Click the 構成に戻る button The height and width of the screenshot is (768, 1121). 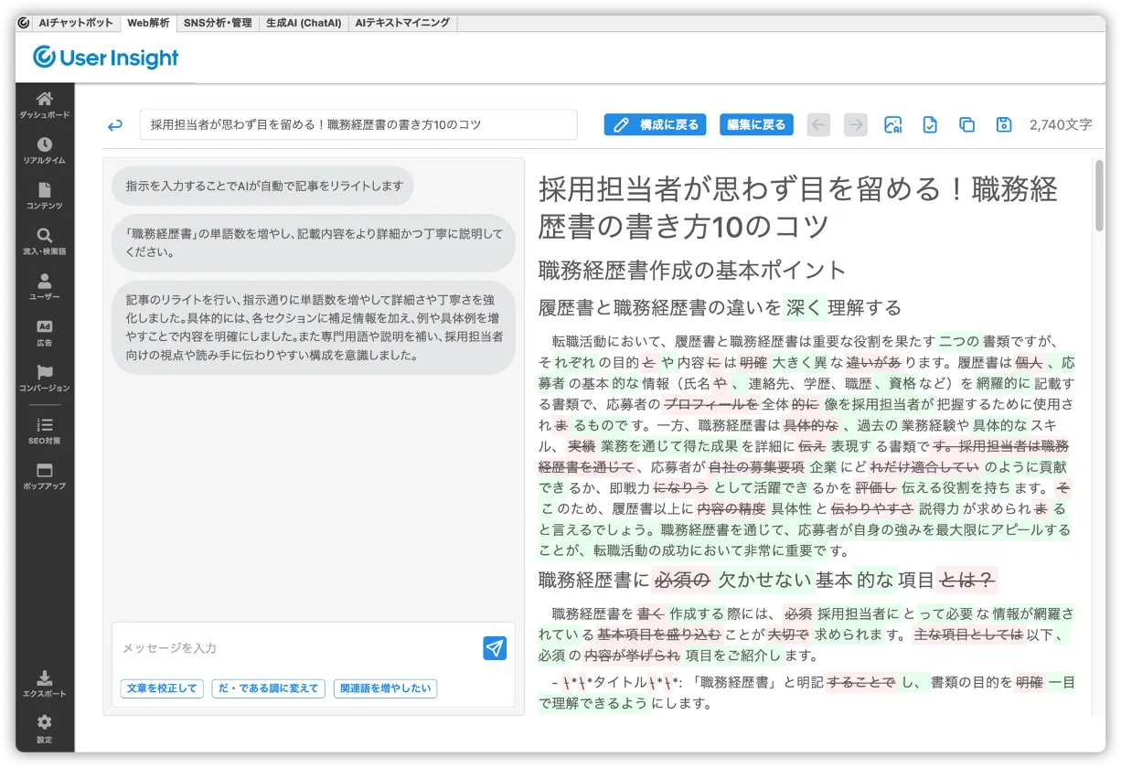[x=655, y=125]
